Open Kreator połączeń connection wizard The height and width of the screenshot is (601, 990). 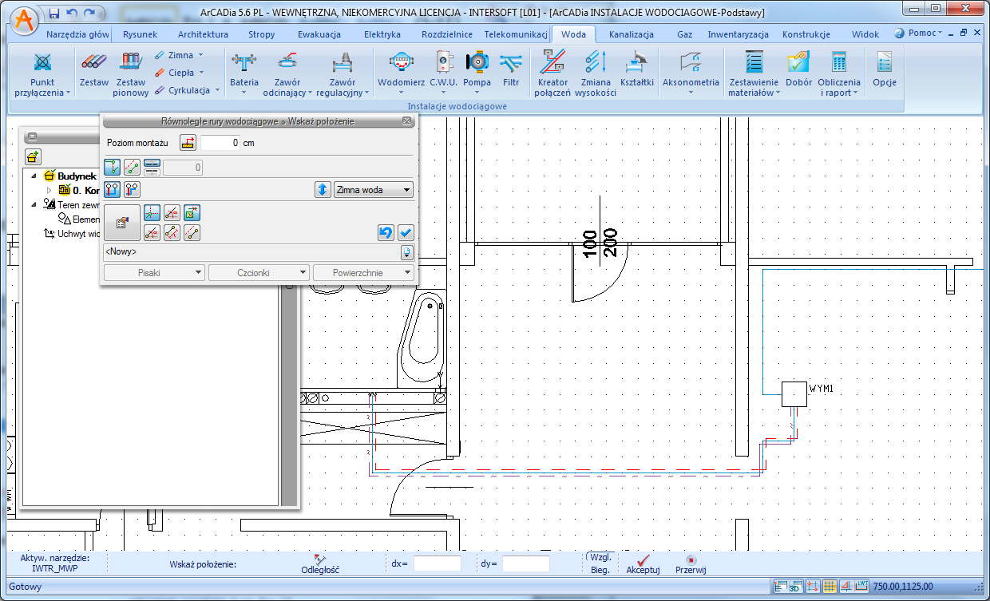point(553,73)
